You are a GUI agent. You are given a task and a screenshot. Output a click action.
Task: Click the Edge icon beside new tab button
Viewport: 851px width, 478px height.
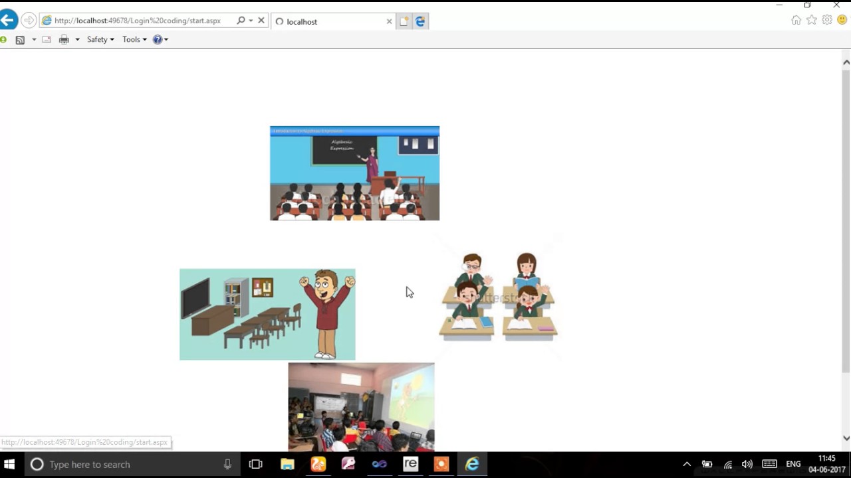click(x=420, y=21)
